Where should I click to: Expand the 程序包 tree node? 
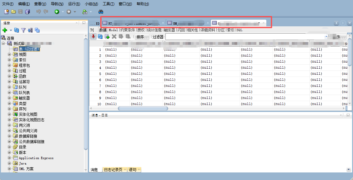pyautogui.click(x=9, y=65)
